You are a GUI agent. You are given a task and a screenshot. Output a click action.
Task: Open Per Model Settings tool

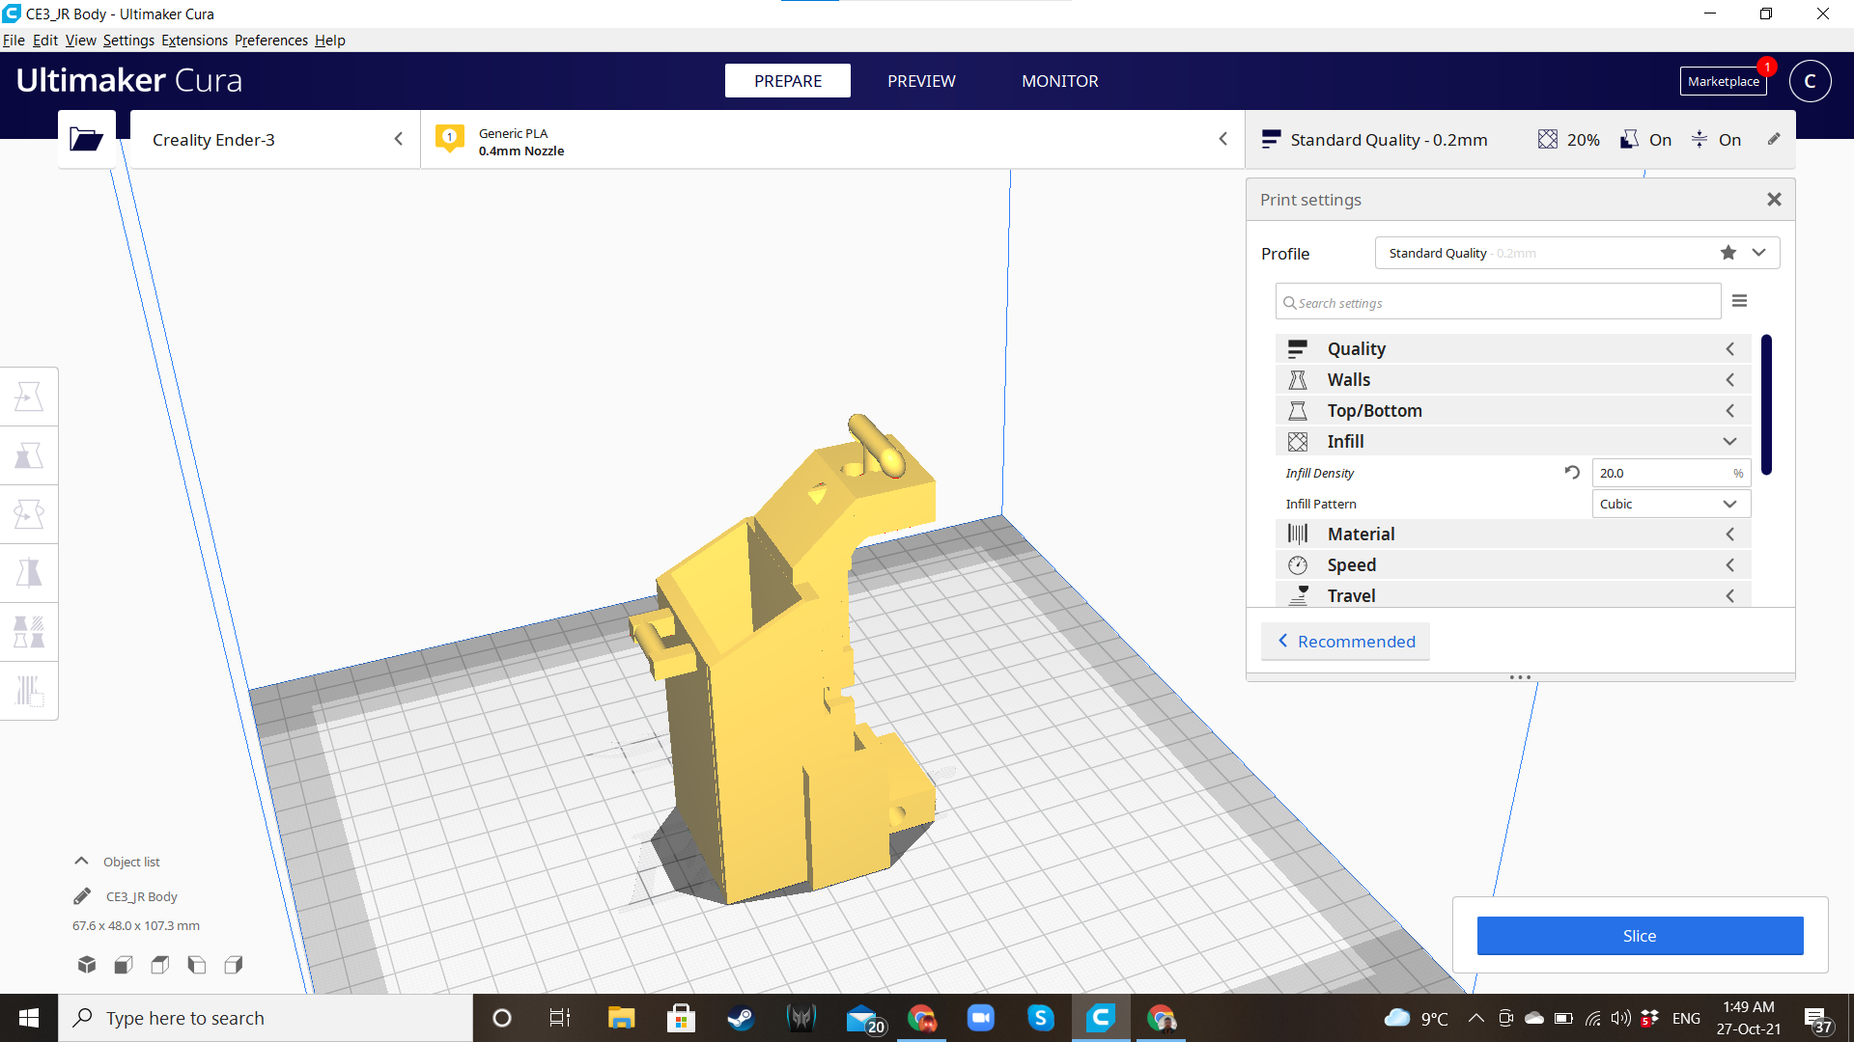[29, 632]
